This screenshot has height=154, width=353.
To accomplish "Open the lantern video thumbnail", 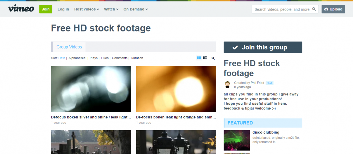I will click(176, 142).
